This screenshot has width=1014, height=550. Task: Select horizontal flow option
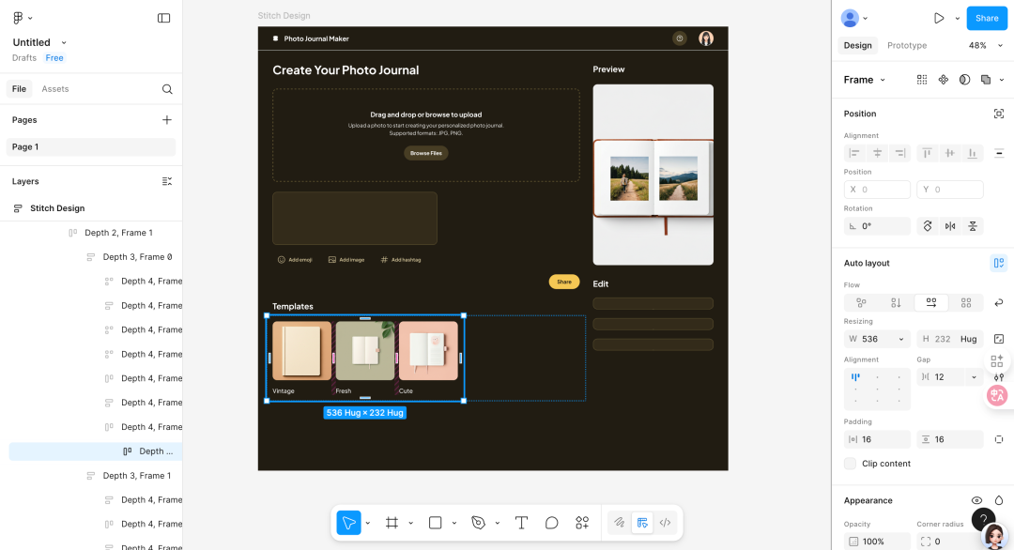pos(931,302)
